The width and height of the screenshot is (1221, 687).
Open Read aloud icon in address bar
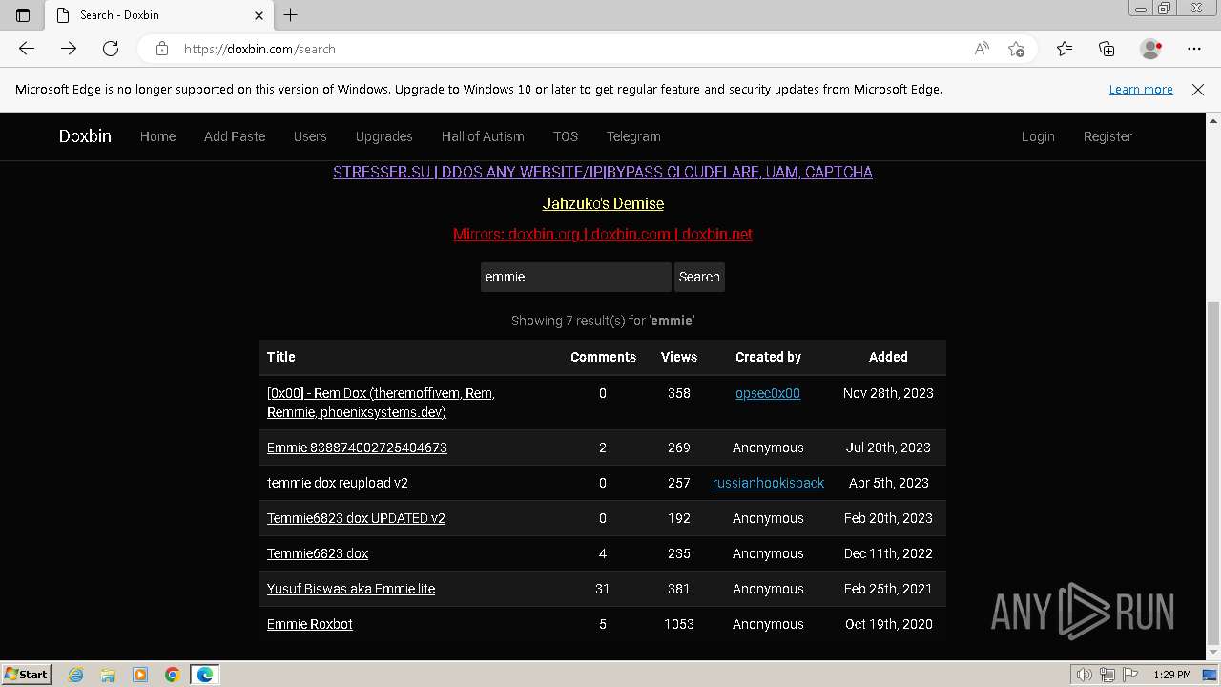982,49
